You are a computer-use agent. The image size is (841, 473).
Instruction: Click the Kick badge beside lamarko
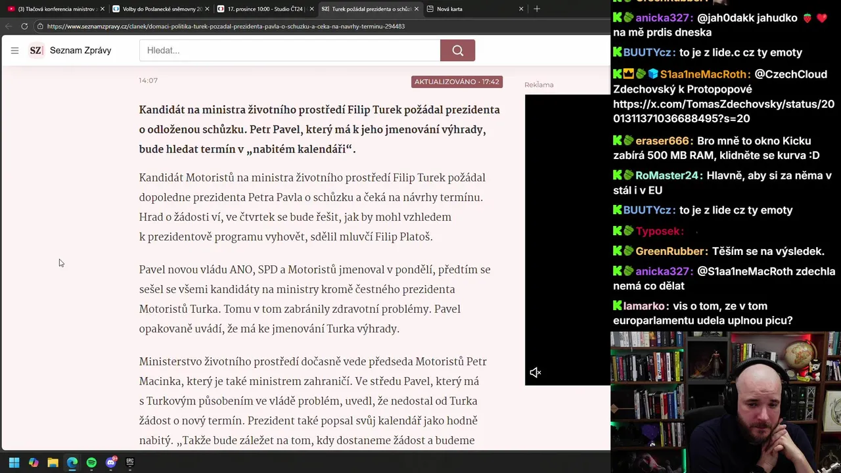tap(618, 305)
